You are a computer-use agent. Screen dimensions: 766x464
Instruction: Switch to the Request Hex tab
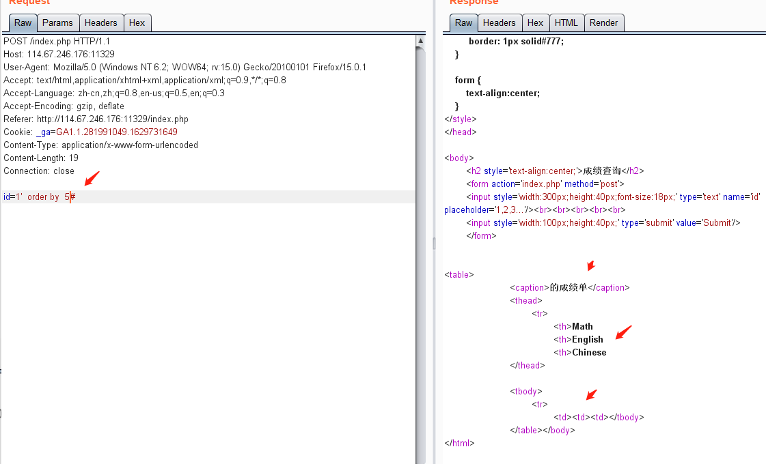[137, 23]
